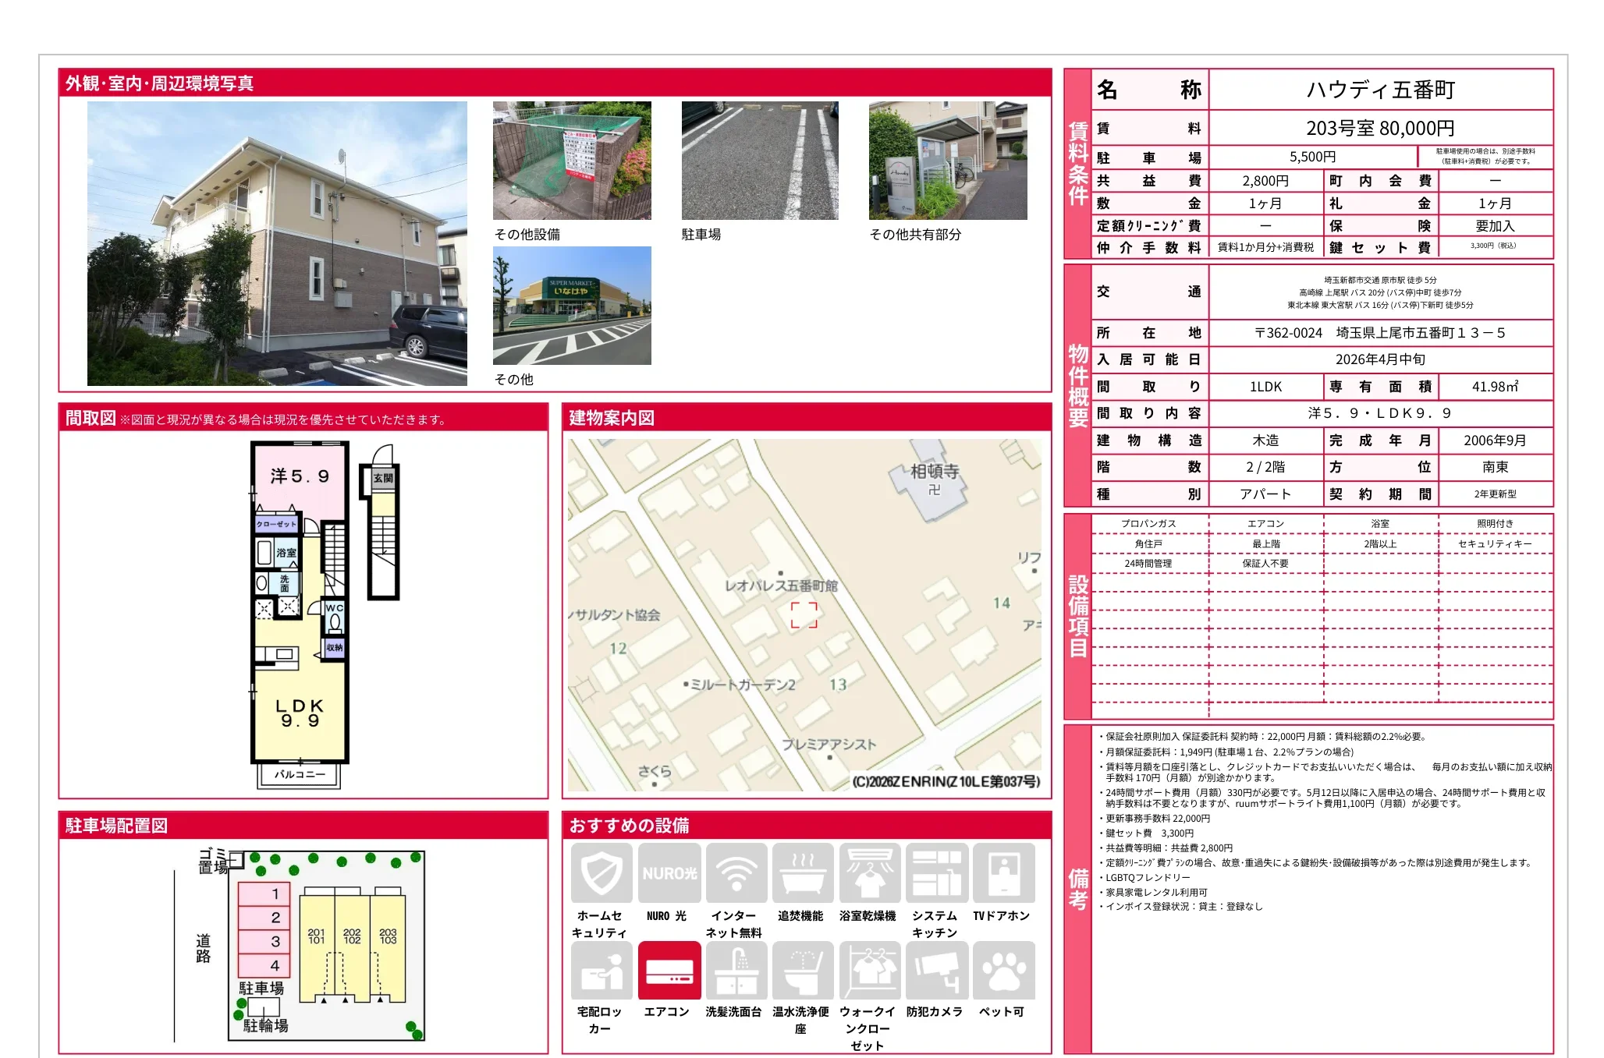This screenshot has height=1058, width=1604.
Task: Select the エアコン equipment icon
Action: [x=669, y=971]
